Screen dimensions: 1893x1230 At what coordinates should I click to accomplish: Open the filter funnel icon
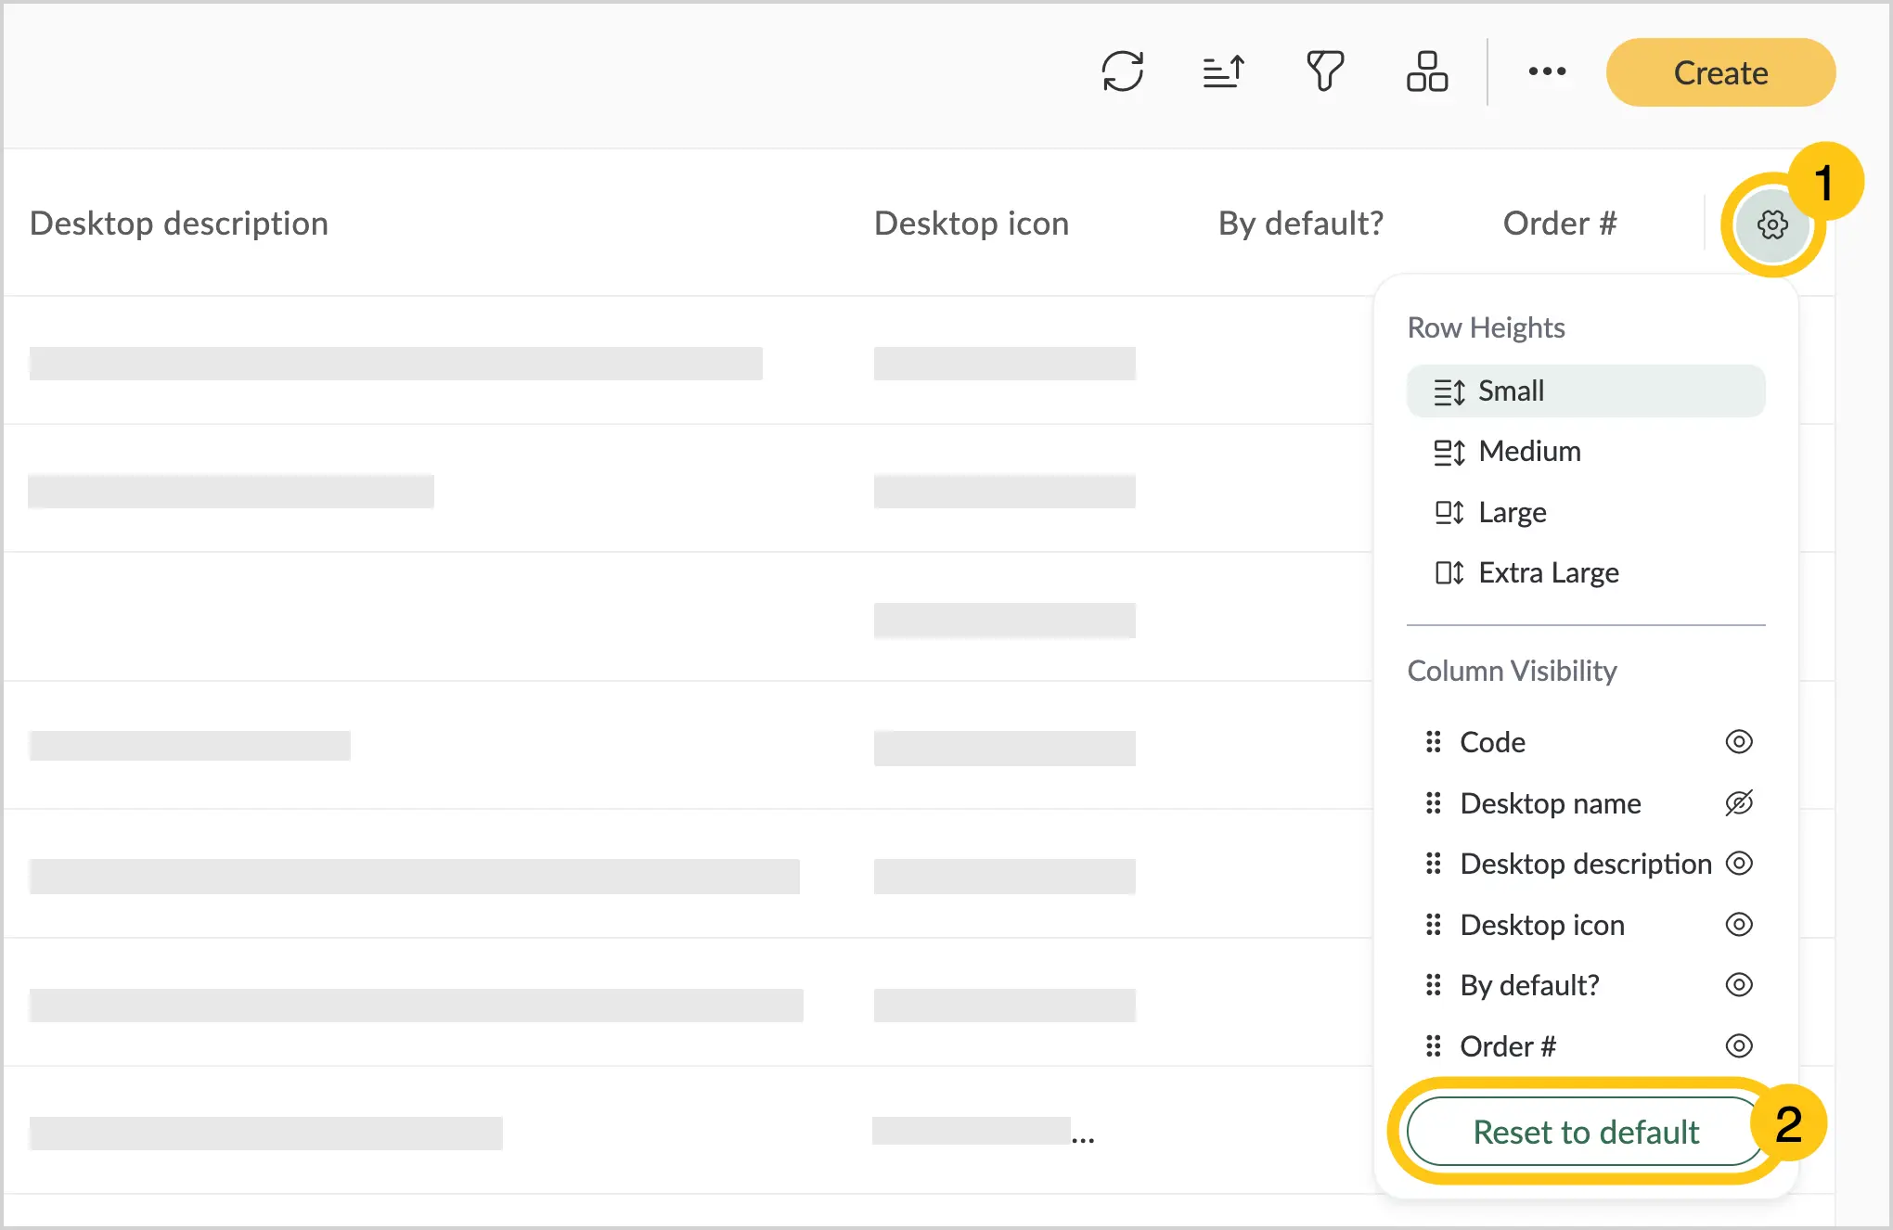click(x=1325, y=71)
